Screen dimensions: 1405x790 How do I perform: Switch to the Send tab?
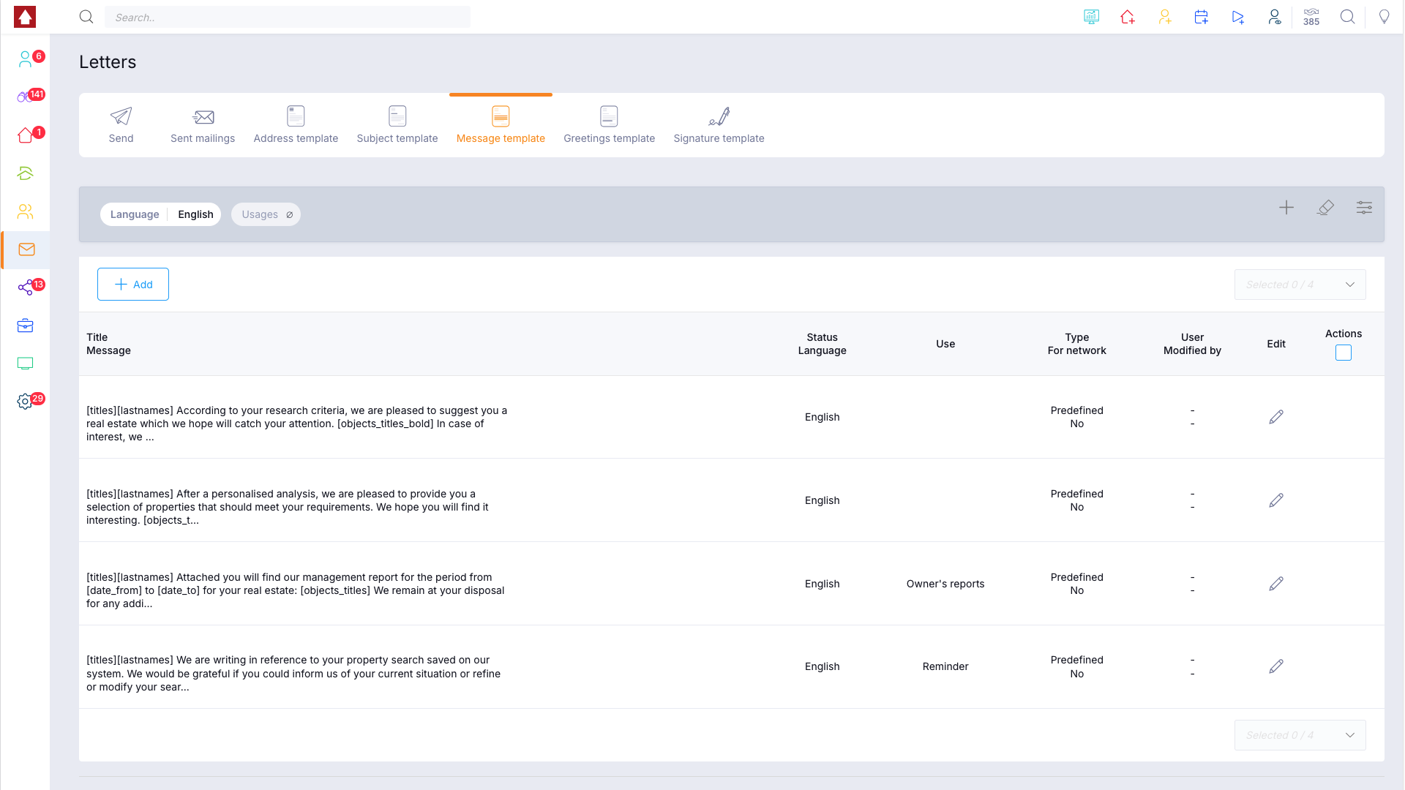121,125
